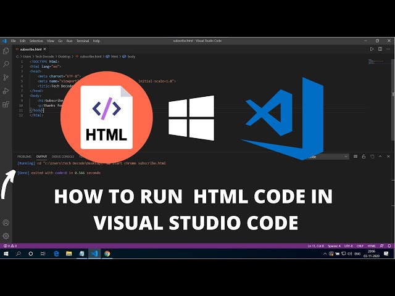Open Task View on the taskbar
This screenshot has height=296, width=395.
[43, 253]
